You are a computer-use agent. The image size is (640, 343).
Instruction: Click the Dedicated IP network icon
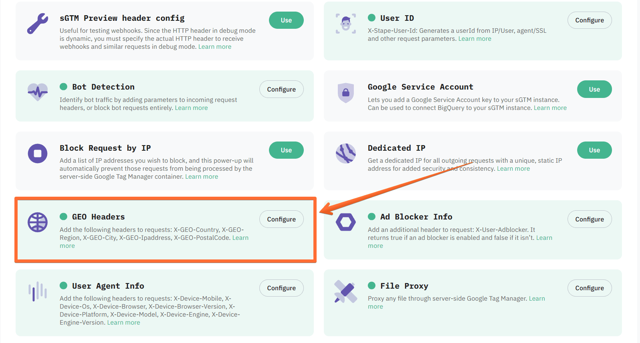point(346,154)
